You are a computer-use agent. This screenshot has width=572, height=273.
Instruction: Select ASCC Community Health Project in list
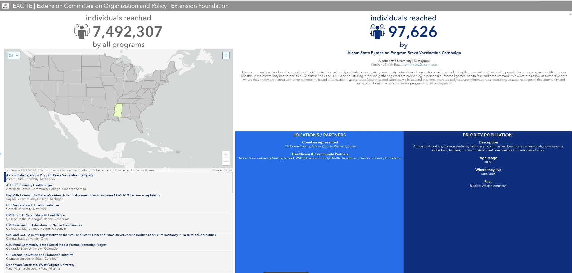tap(118, 187)
